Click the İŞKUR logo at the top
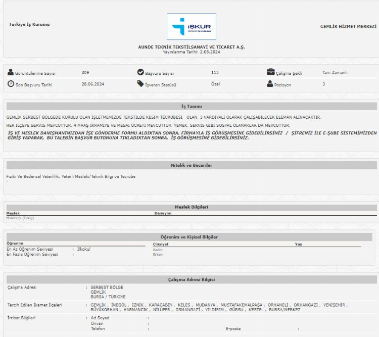The image size is (379, 337). pyautogui.click(x=191, y=26)
